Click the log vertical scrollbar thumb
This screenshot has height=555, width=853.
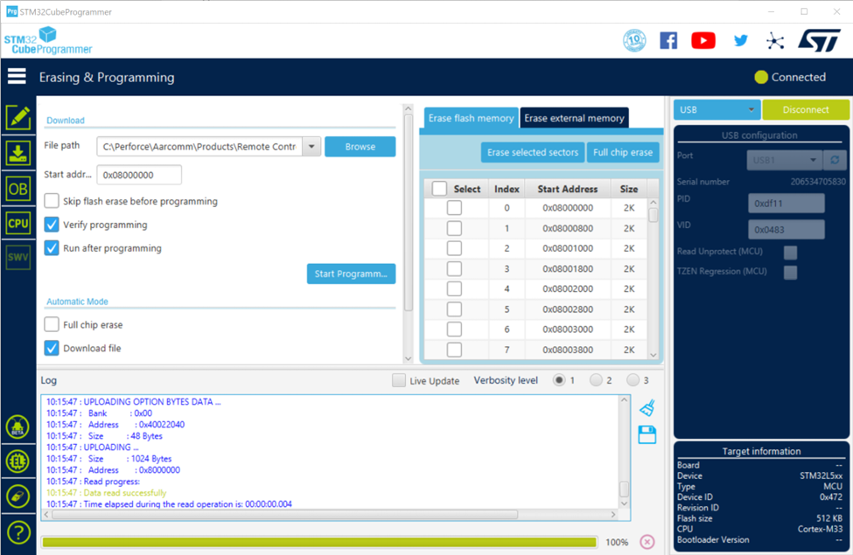[x=625, y=489]
